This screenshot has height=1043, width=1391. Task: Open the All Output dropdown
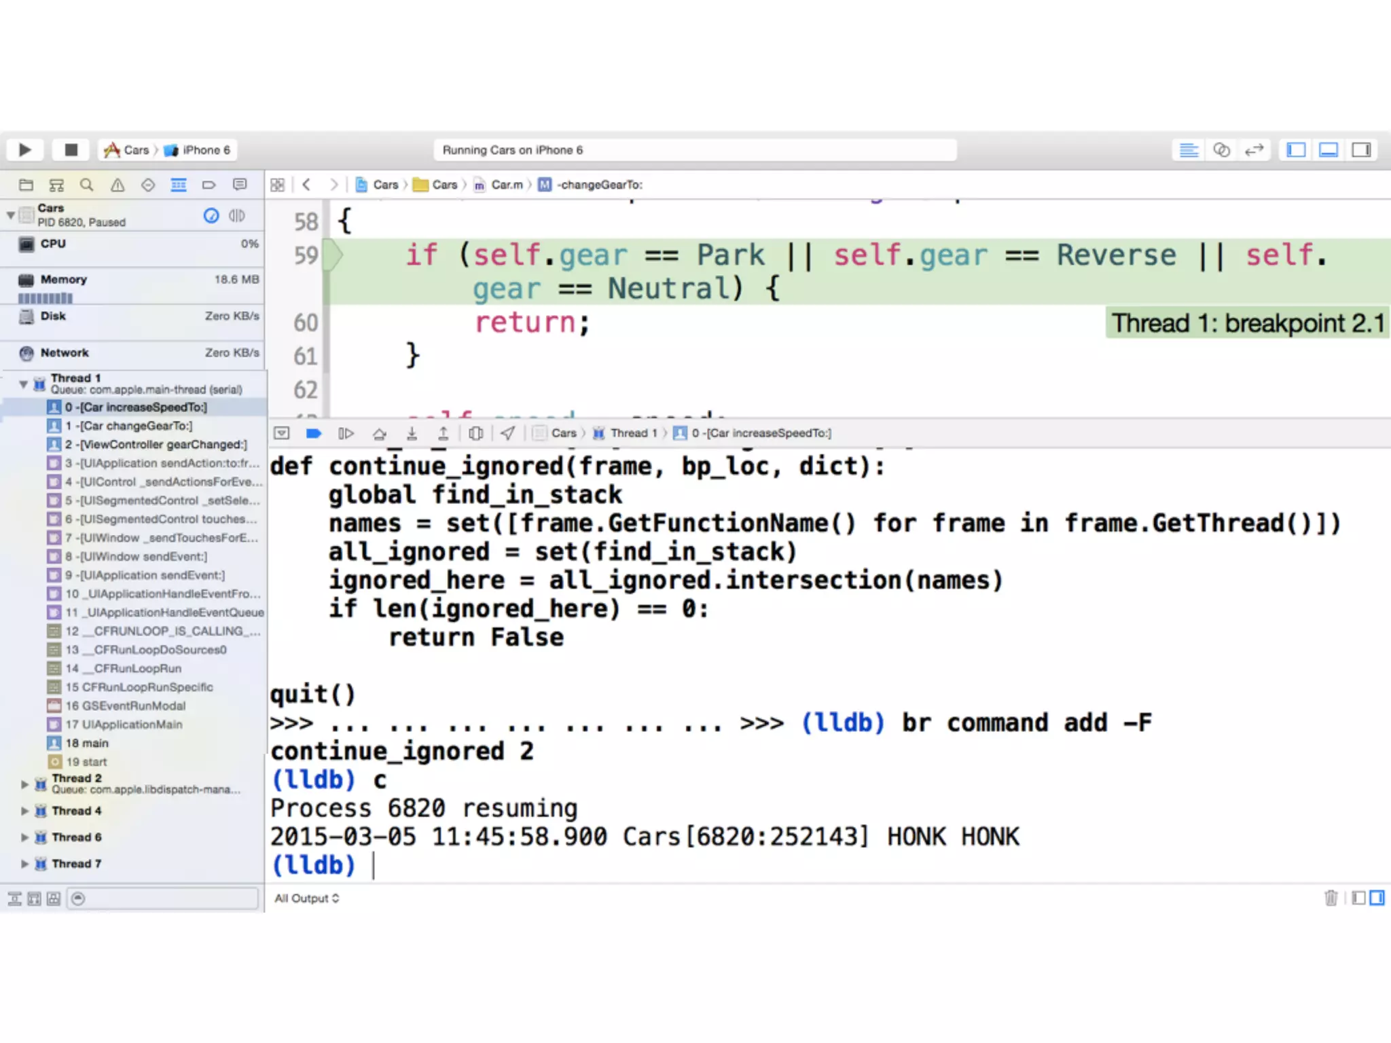point(307,898)
